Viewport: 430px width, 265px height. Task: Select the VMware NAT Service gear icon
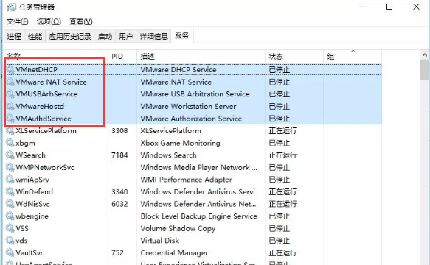tap(10, 82)
